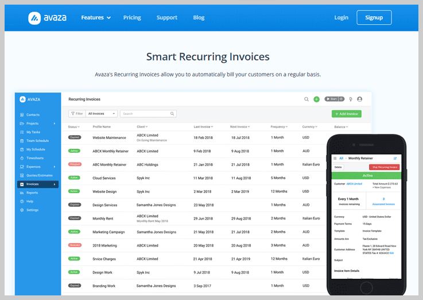Click the magnifier icon inside the search box
The width and height of the screenshot is (423, 300).
pos(172,114)
